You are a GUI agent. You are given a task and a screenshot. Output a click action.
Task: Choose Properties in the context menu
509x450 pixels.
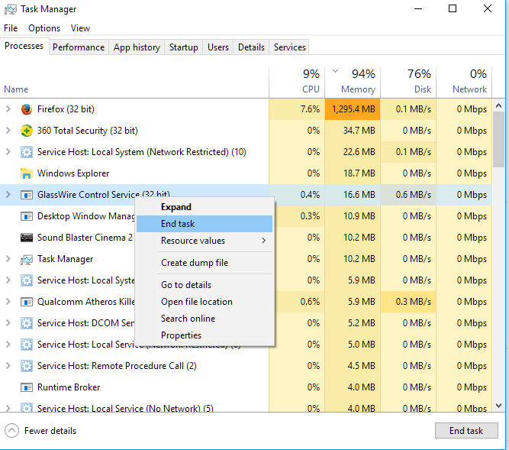click(205, 335)
